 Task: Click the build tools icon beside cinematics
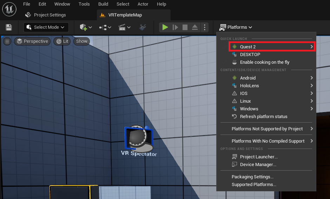coord(143,27)
